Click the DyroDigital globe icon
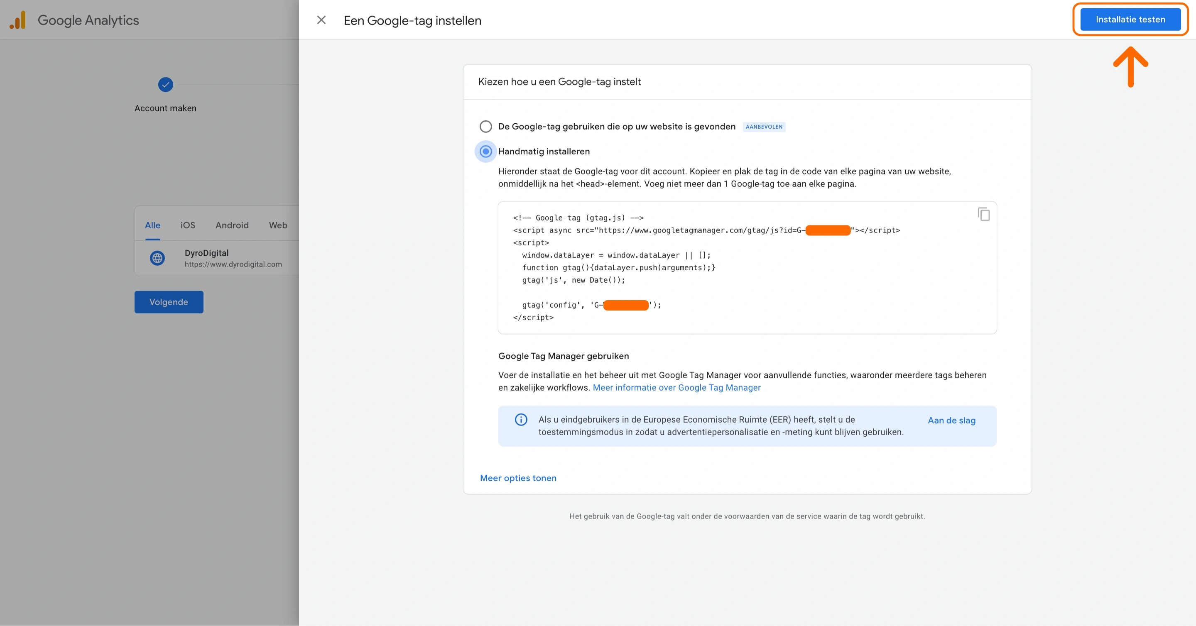The image size is (1196, 626). 157,258
